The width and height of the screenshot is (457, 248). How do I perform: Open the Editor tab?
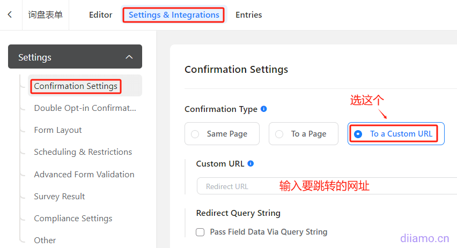[x=101, y=15]
